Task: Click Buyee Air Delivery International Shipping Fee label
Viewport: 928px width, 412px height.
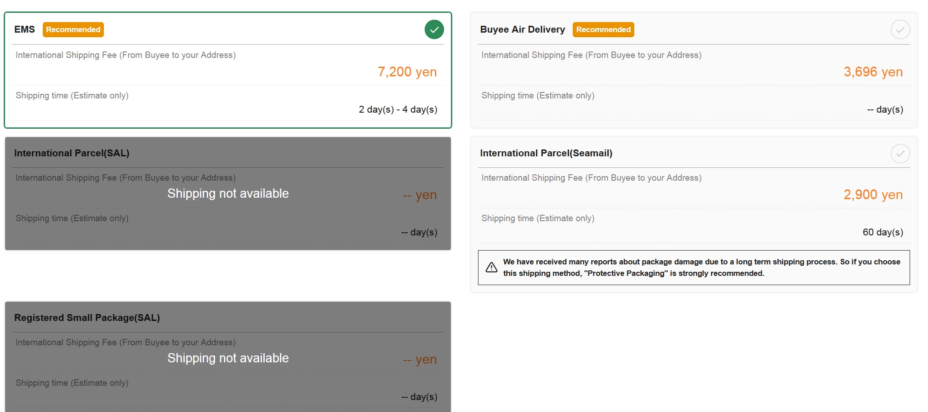Action: pos(592,55)
